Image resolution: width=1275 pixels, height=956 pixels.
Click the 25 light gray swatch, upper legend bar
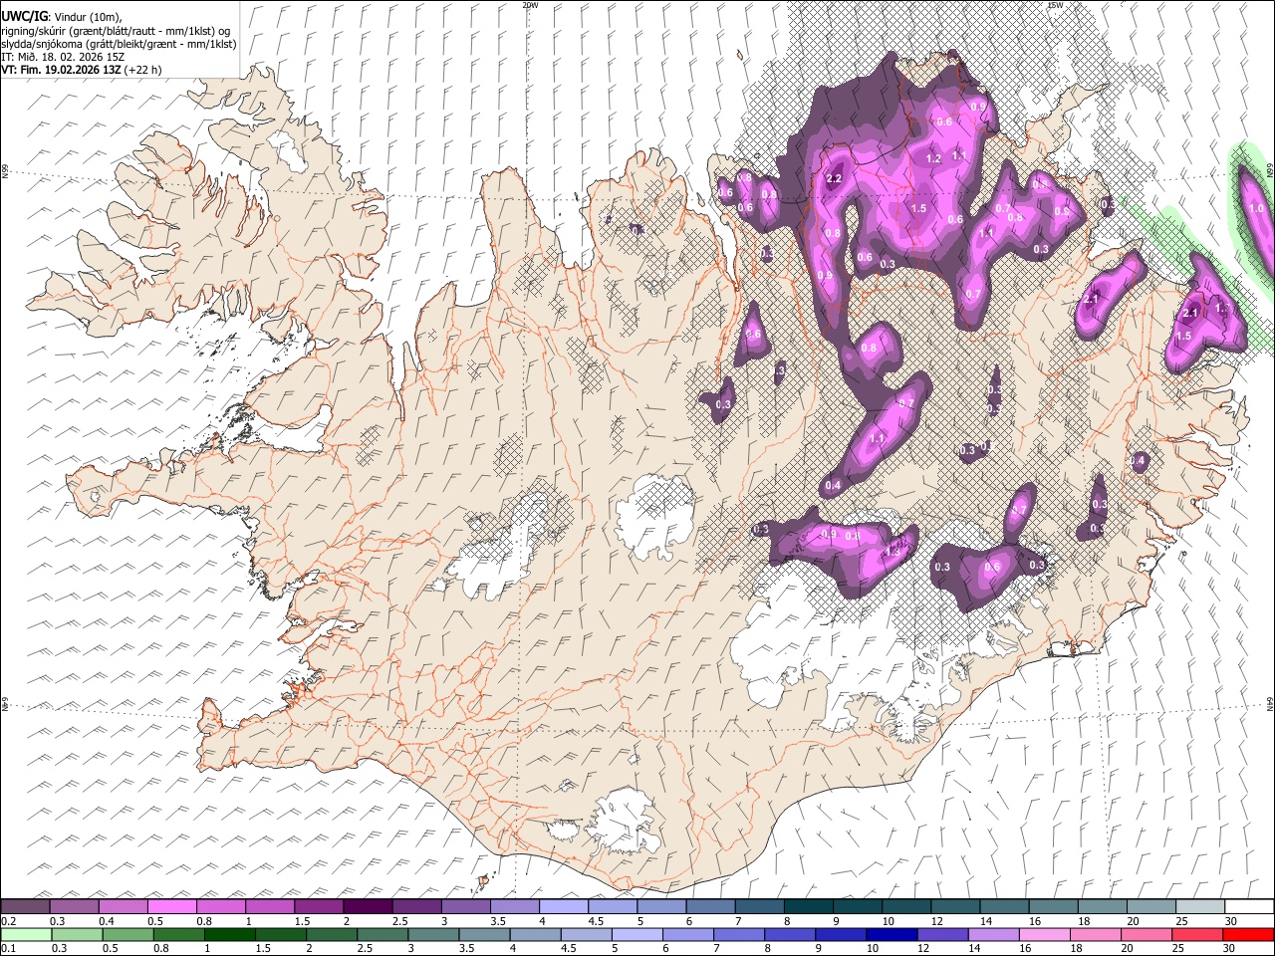[x=1199, y=906]
